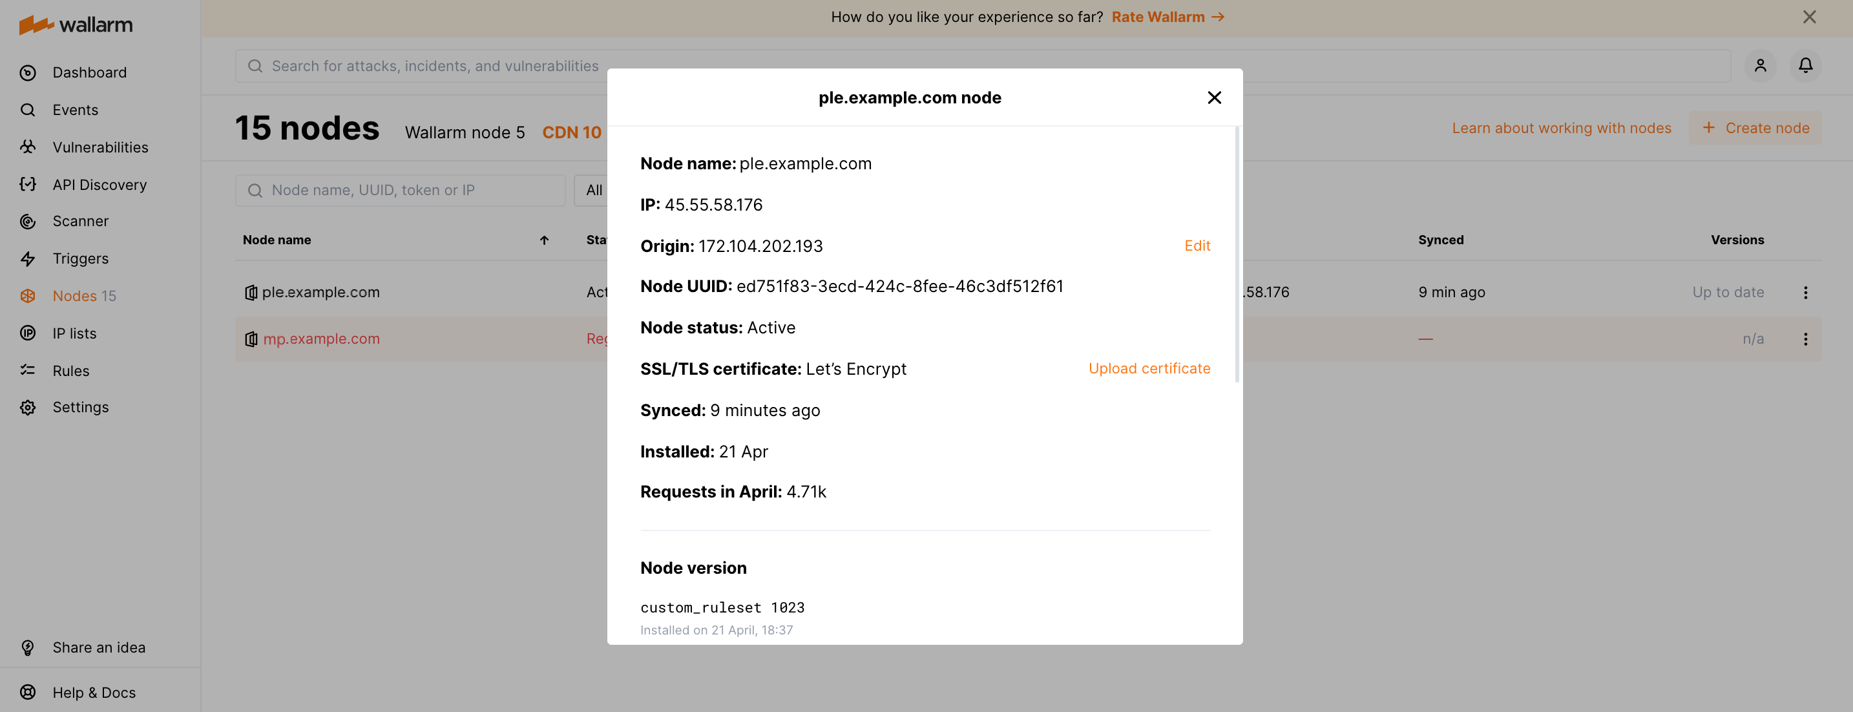The height and width of the screenshot is (712, 1853).
Task: Click the node name search field
Action: [x=401, y=190]
